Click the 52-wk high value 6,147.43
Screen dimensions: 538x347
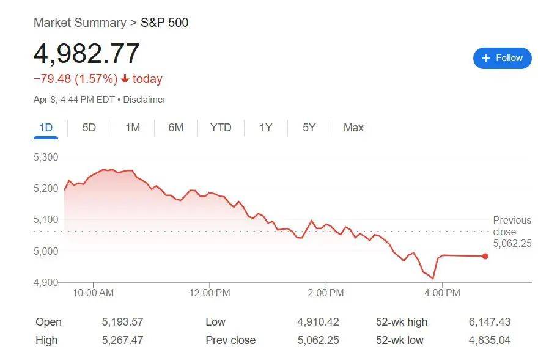pos(487,322)
